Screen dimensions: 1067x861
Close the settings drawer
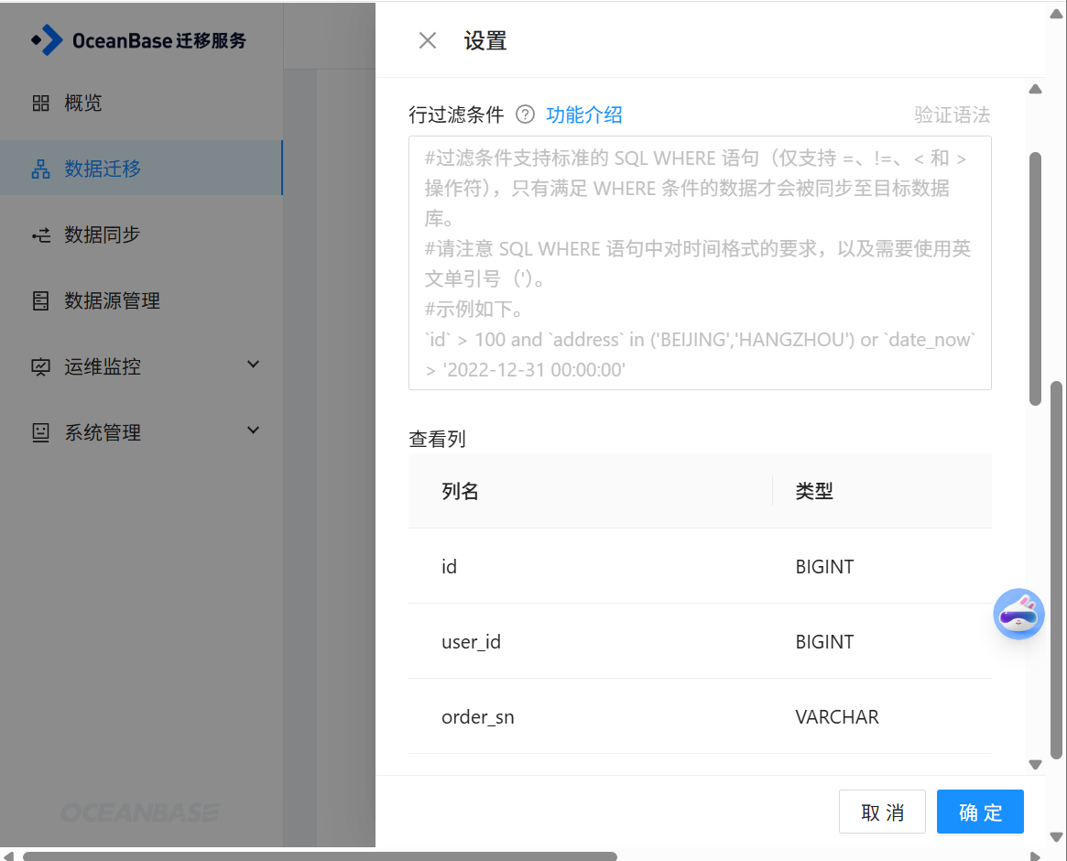tap(427, 40)
